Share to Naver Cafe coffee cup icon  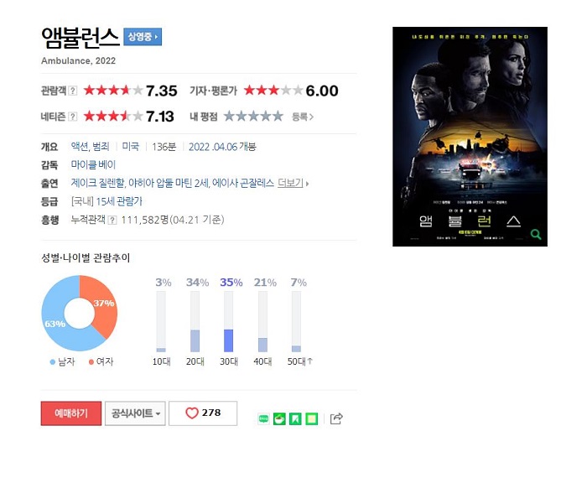tap(279, 418)
